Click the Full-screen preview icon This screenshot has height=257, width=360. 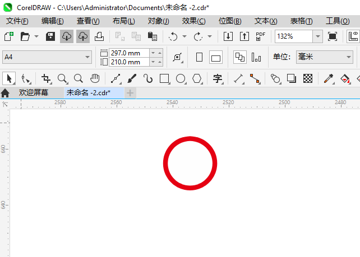333,36
